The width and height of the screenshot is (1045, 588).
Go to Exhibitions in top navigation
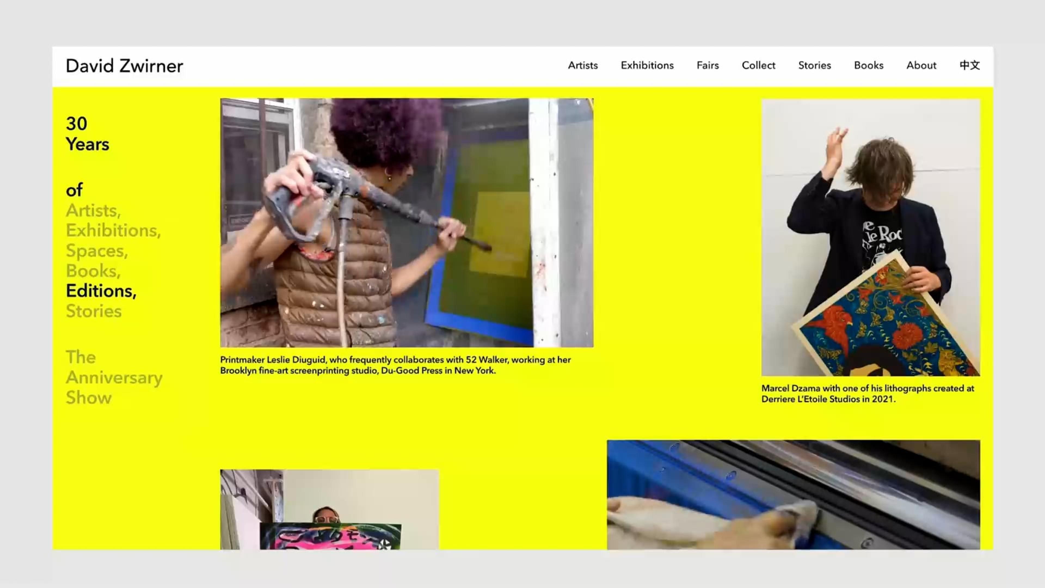point(647,65)
